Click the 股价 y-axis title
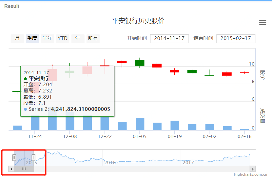The width and height of the screenshot is (272, 178). (262, 75)
